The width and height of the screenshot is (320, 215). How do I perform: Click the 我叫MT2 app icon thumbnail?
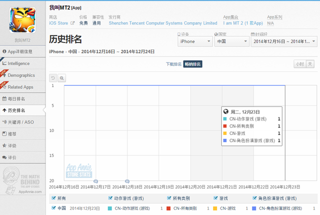[22, 20]
